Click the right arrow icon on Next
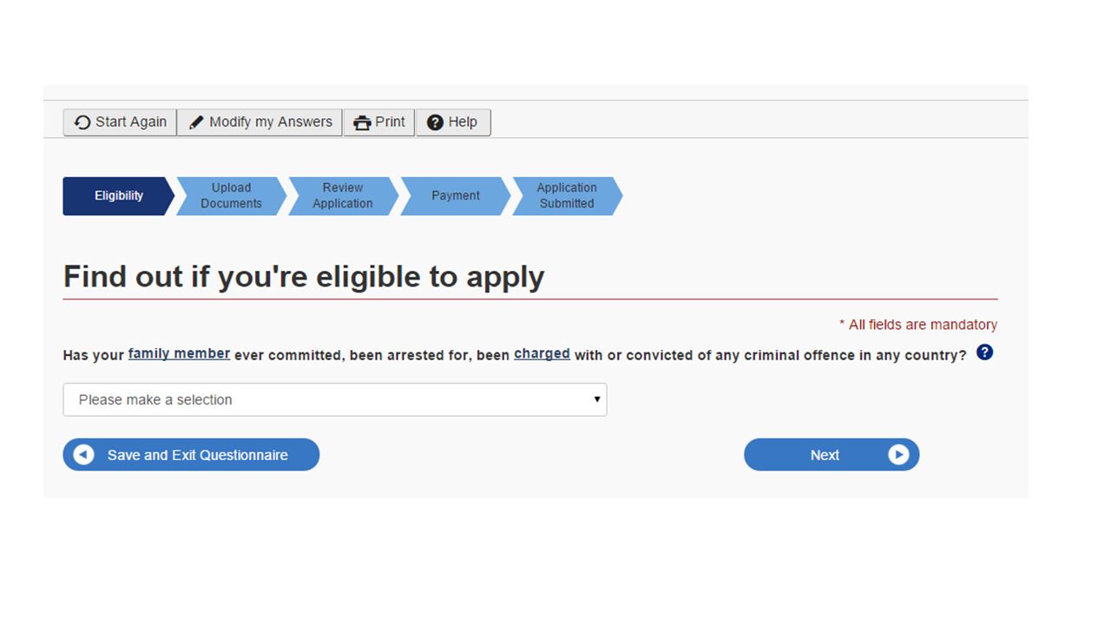 click(x=898, y=455)
